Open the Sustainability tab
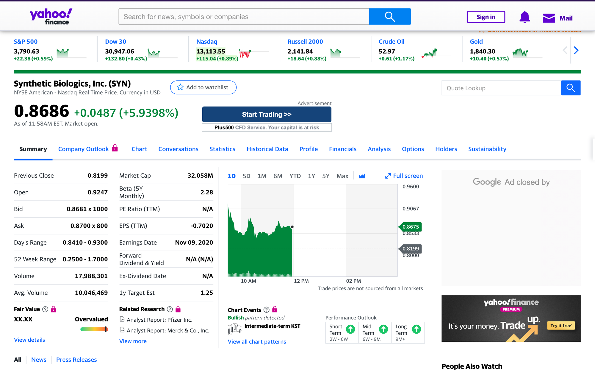The image size is (595, 372). tap(487, 149)
